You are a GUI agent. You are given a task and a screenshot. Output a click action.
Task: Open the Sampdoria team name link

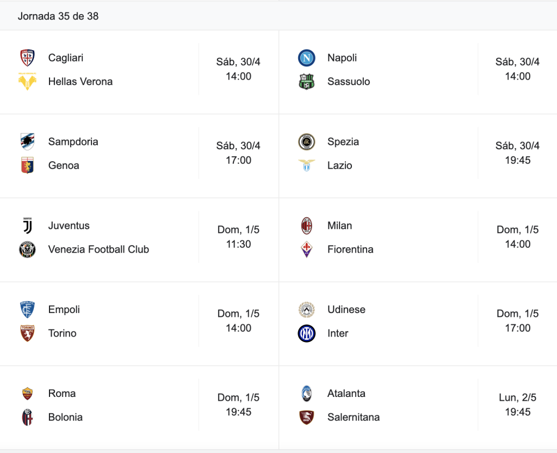73,142
